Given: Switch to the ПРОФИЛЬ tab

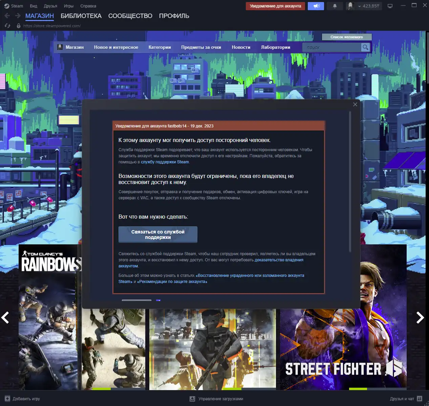Looking at the screenshot, I should [x=174, y=16].
